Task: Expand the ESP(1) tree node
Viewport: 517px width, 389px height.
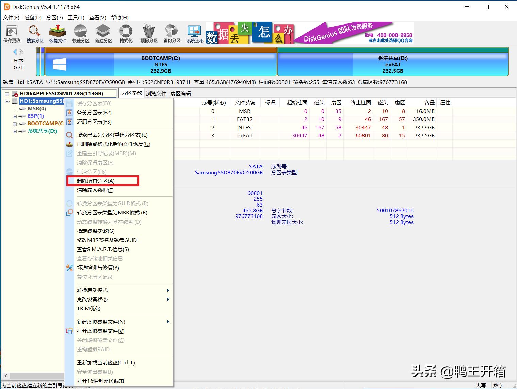Action: tap(15, 116)
